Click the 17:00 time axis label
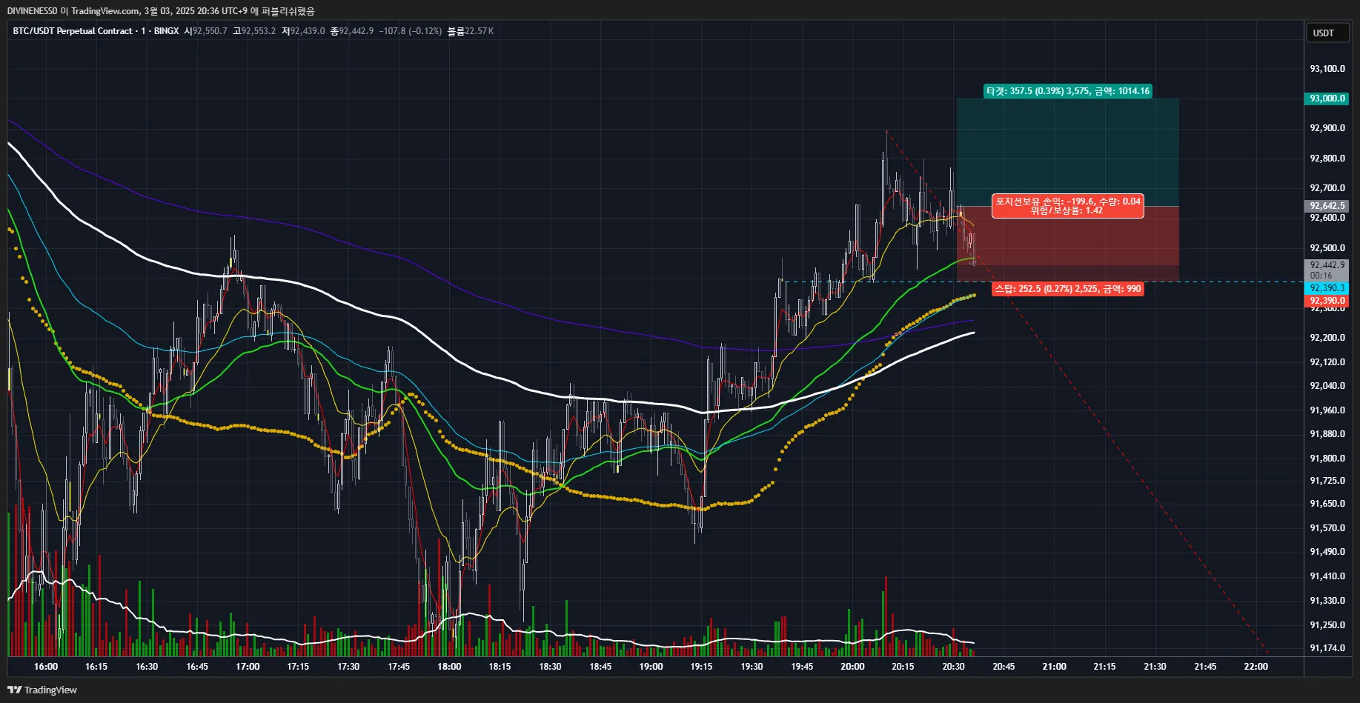 pyautogui.click(x=248, y=667)
